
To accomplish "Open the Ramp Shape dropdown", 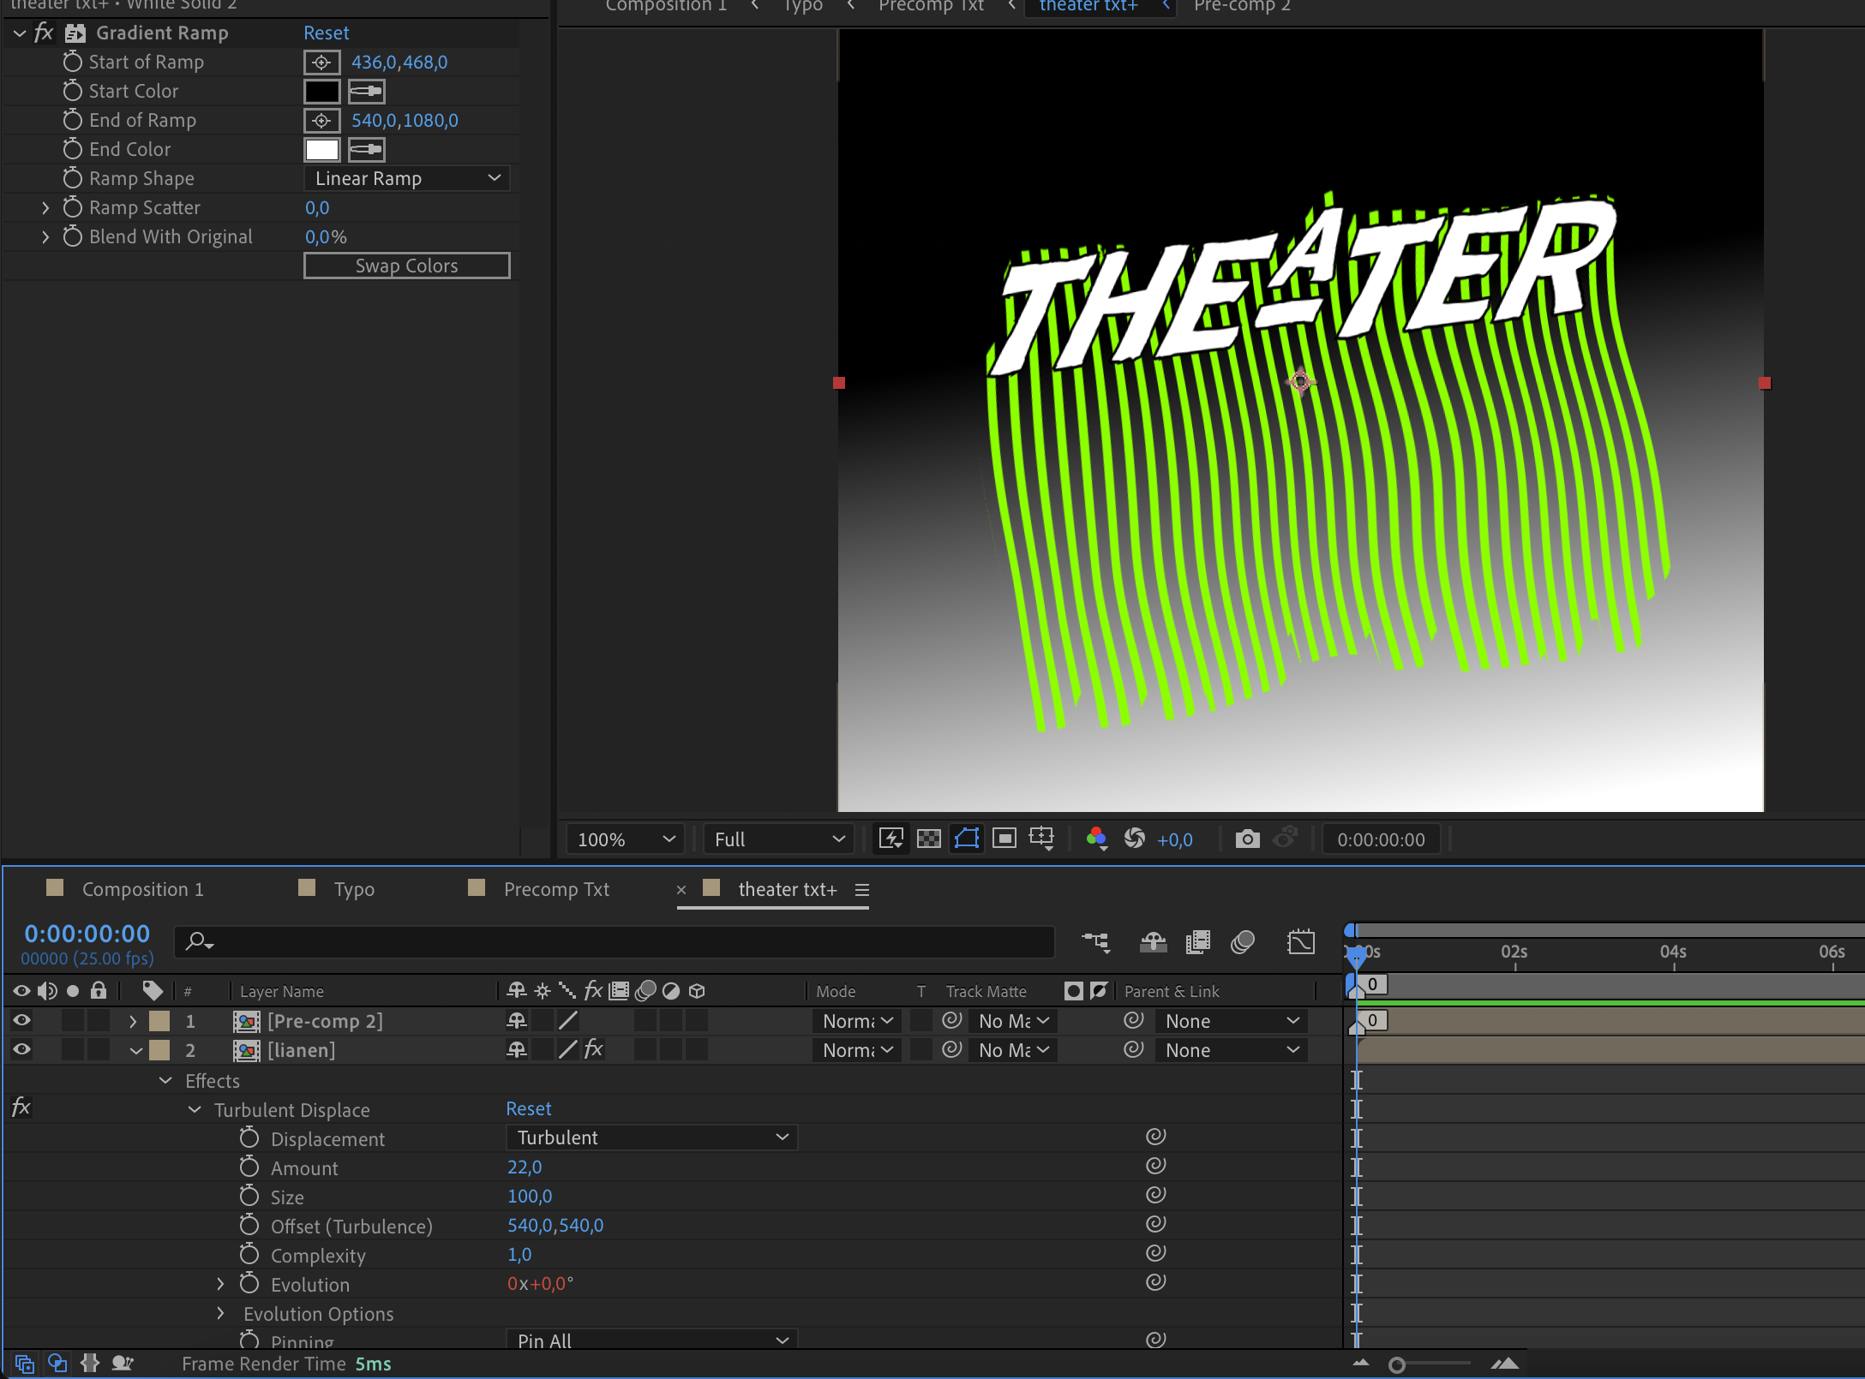I will click(x=407, y=178).
